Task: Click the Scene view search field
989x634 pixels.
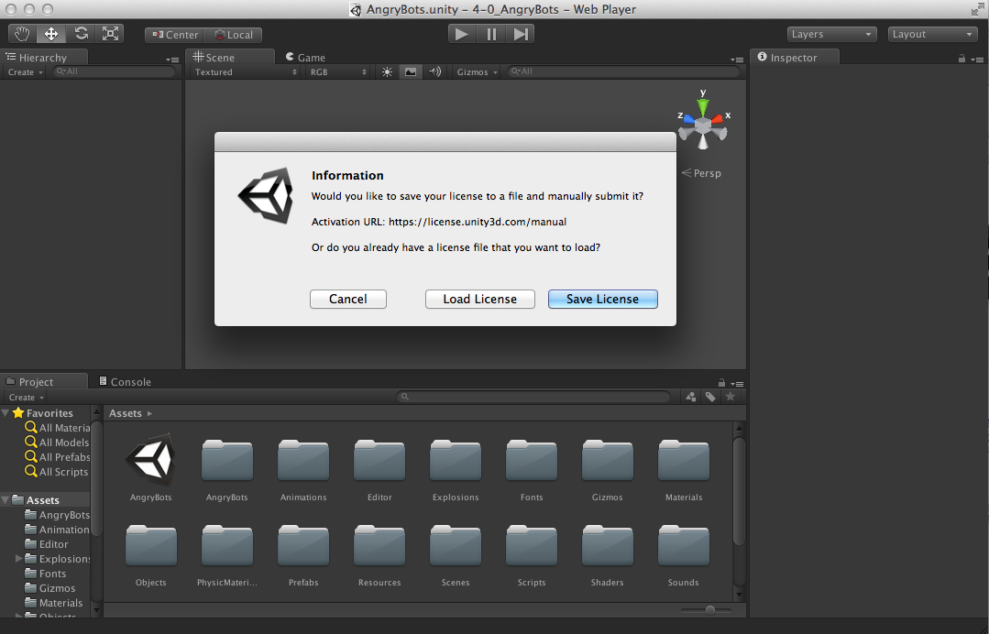Action: (x=623, y=71)
